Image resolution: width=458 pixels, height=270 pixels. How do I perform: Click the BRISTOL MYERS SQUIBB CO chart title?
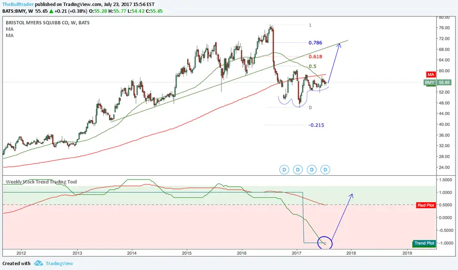pos(48,23)
